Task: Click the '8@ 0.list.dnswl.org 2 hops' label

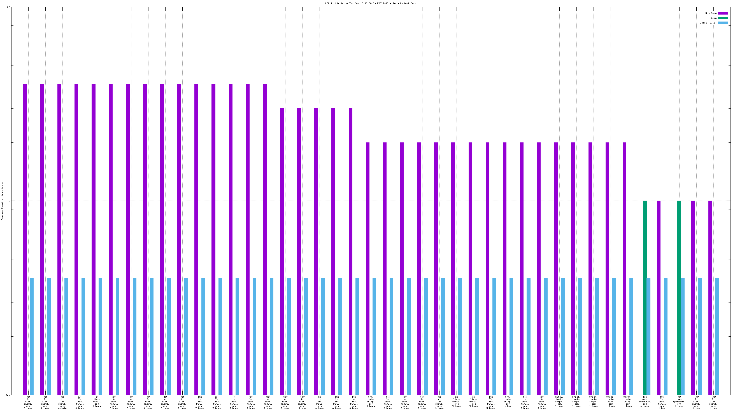Action: pyautogui.click(x=541, y=402)
